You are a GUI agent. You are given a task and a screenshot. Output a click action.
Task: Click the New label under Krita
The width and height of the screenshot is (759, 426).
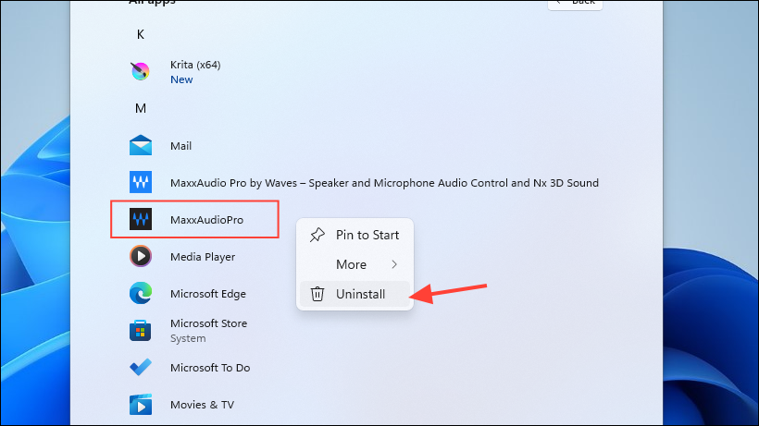[x=181, y=79]
